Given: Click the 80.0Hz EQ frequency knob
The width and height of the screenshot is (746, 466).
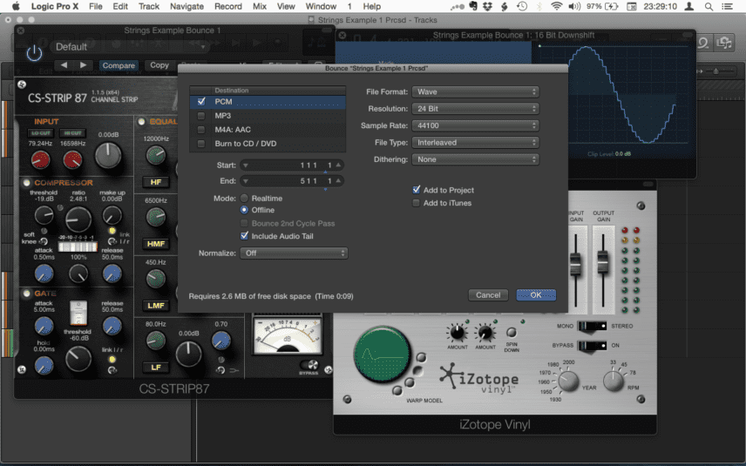Looking at the screenshot, I should tap(156, 341).
